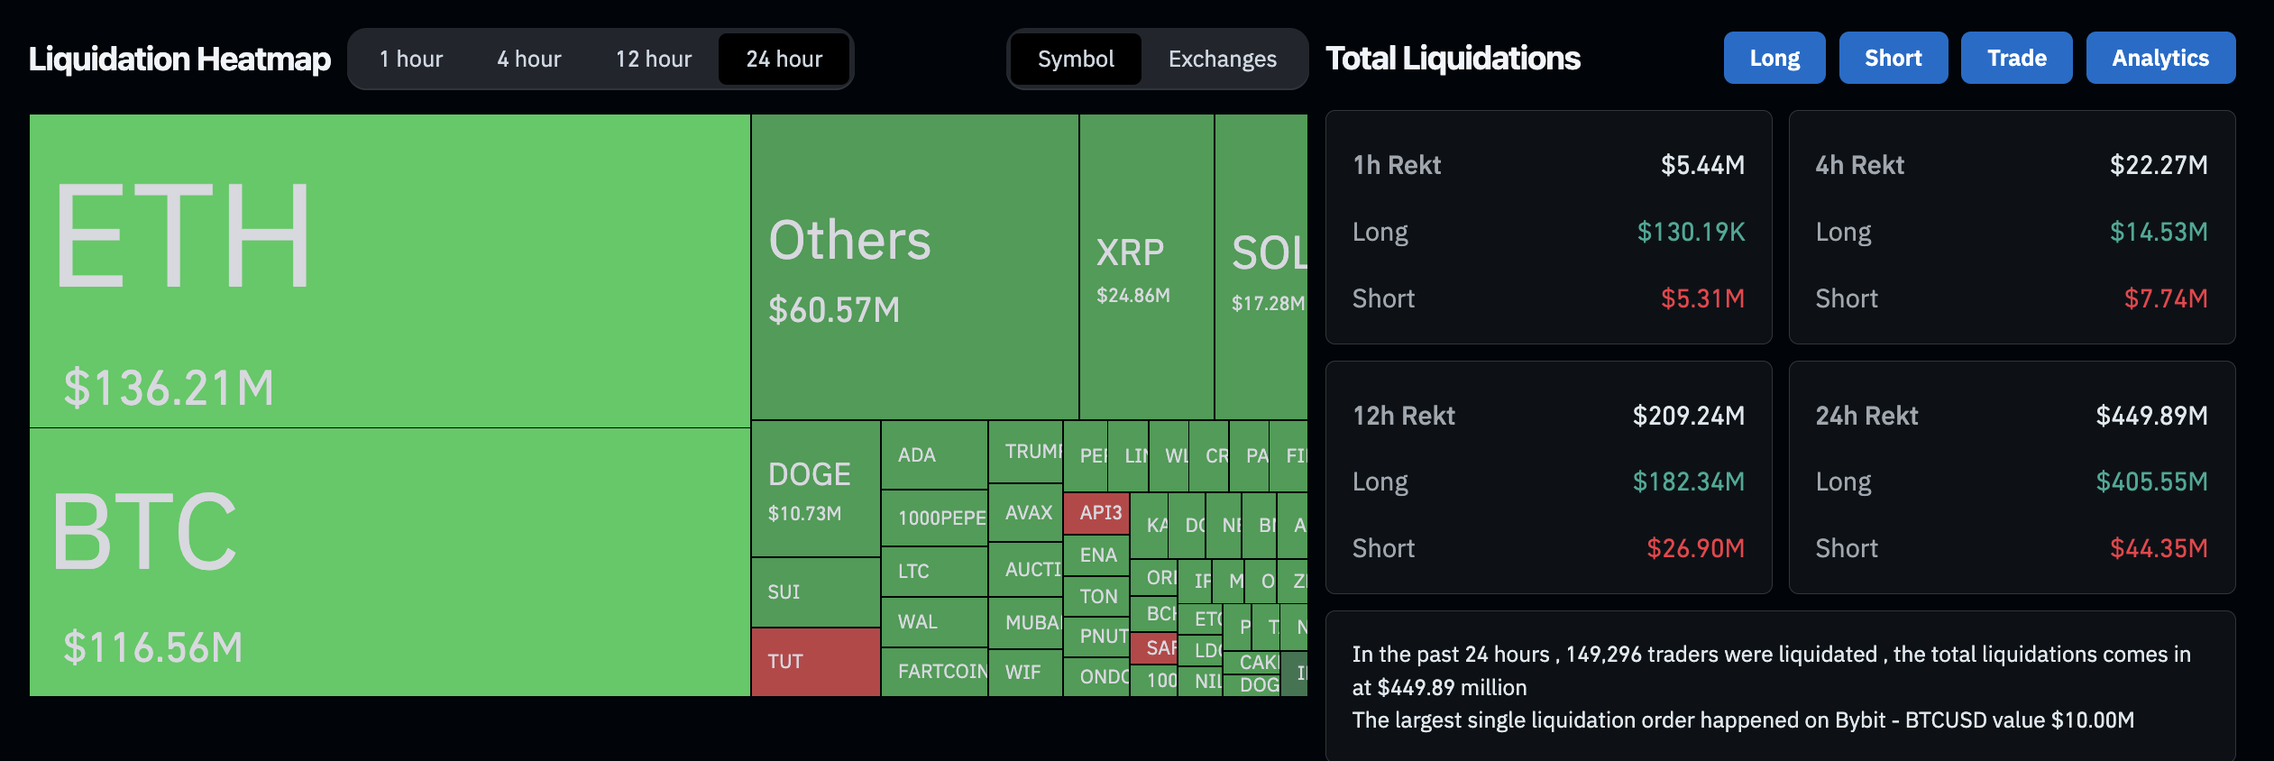Click the WAL heatmap tile

click(x=934, y=622)
